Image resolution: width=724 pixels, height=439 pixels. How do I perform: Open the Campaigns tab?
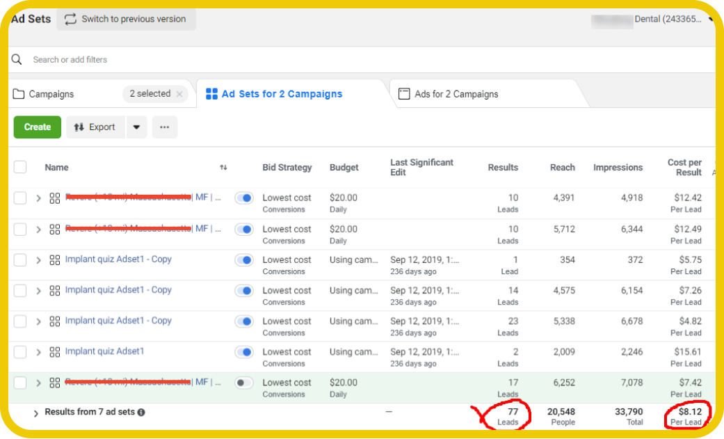click(51, 94)
